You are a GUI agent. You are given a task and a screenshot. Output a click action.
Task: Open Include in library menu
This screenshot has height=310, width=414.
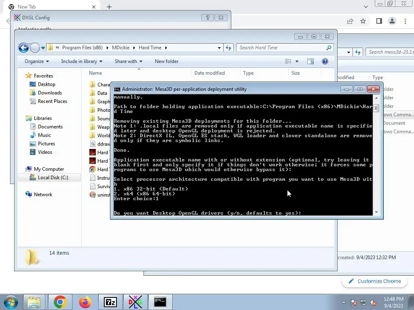pyautogui.click(x=82, y=61)
